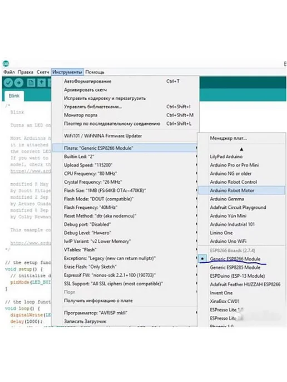Select Arduino Robot Motor board
This screenshot has height=382, width=287.
click(241, 190)
